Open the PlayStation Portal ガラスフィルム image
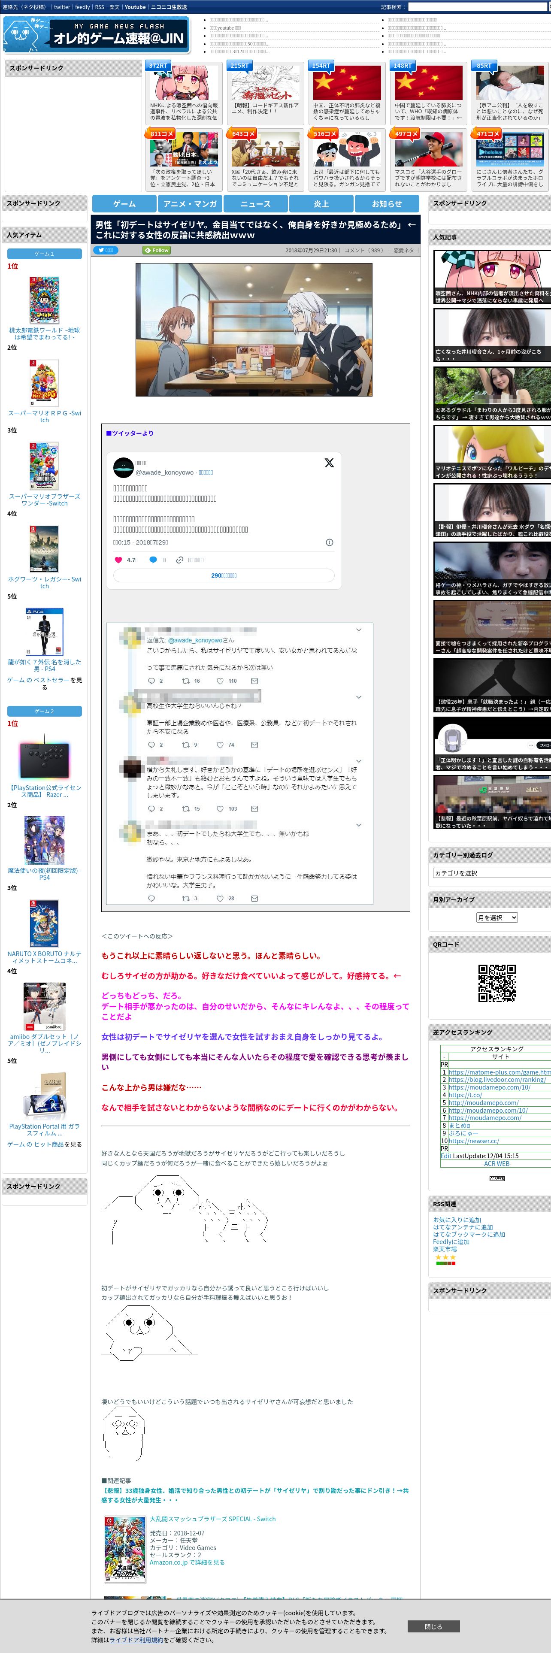 (44, 1096)
